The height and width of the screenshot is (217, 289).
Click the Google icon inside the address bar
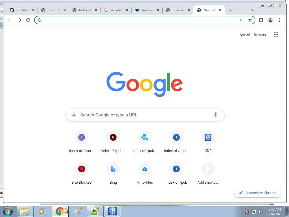(x=40, y=20)
